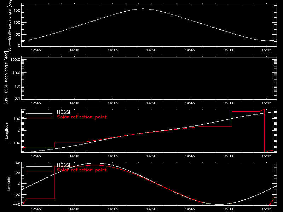283x212 pixels.
Task: Click the -40 tick on Latitude axis
Action: (17, 205)
